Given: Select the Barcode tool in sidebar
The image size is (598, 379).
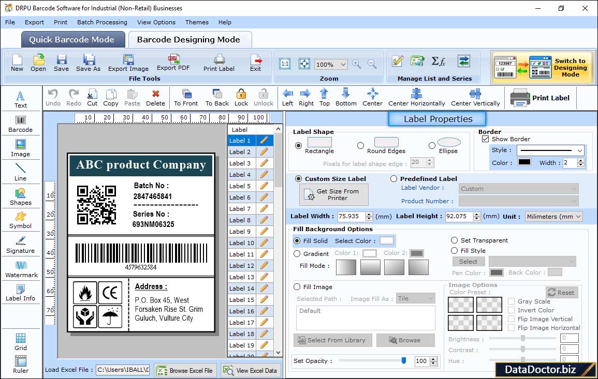Looking at the screenshot, I should pyautogui.click(x=21, y=124).
